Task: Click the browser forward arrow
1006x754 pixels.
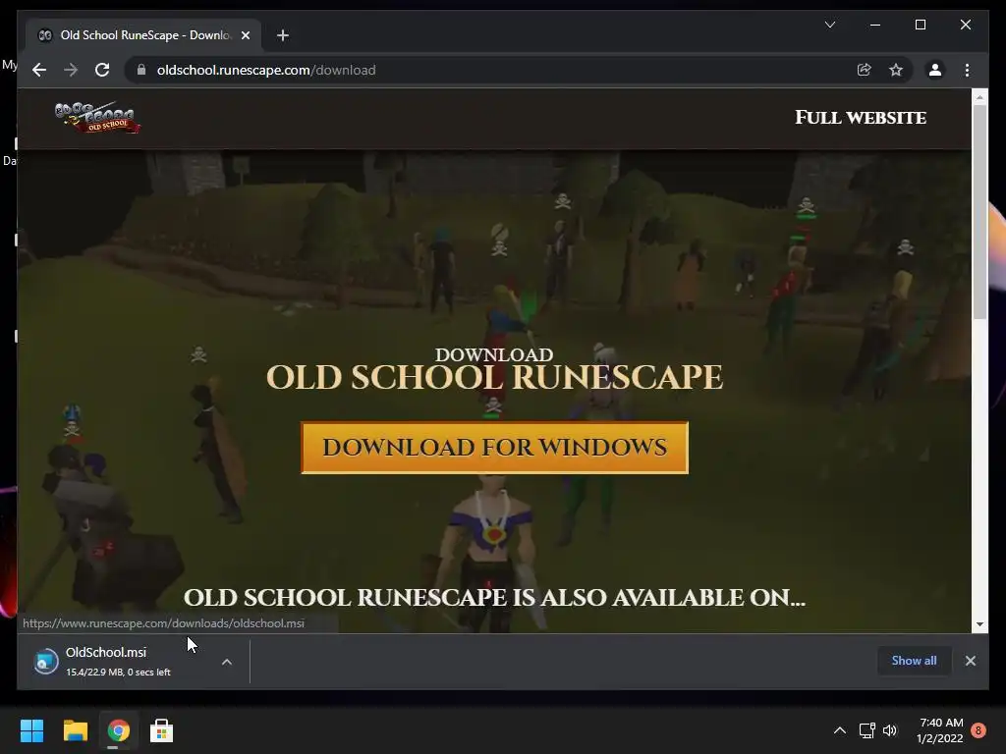Action: click(x=71, y=70)
